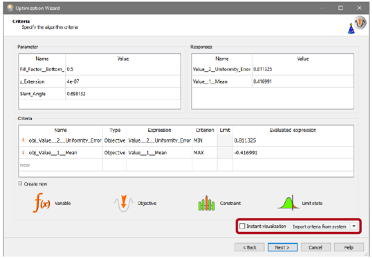The width and height of the screenshot is (372, 259).
Task: Select the Slant_Angle parameter row
Action: (100, 94)
